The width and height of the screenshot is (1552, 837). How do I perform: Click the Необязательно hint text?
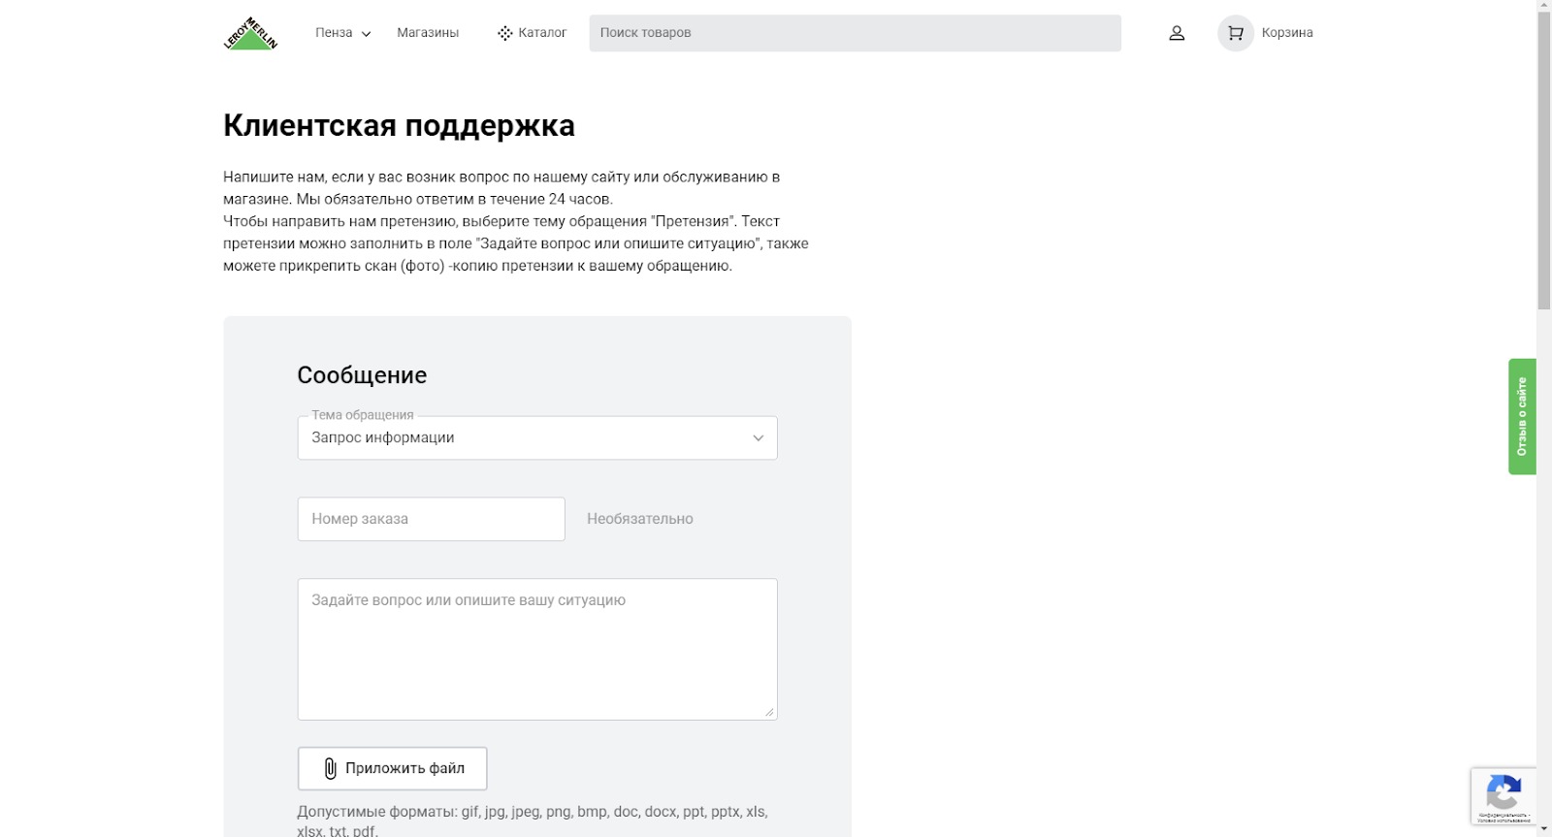pyautogui.click(x=640, y=519)
